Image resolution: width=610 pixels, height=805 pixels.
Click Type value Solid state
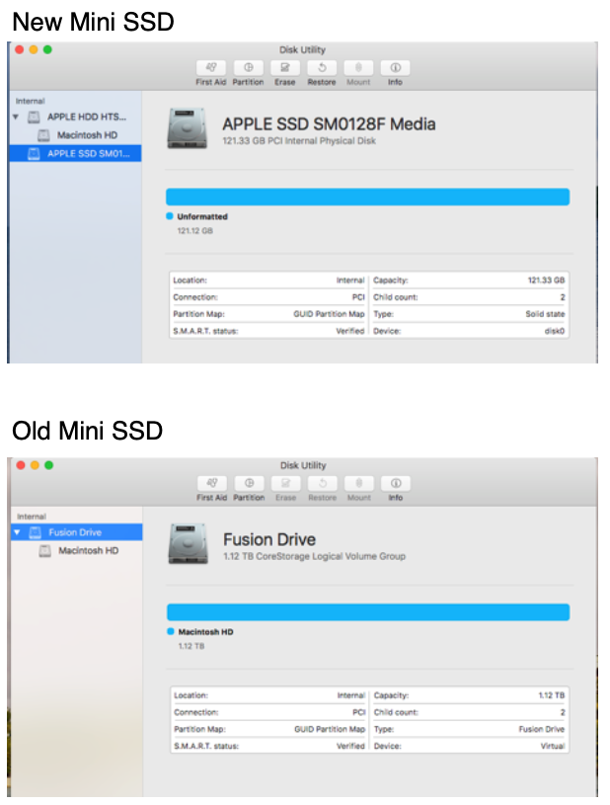[x=545, y=314]
